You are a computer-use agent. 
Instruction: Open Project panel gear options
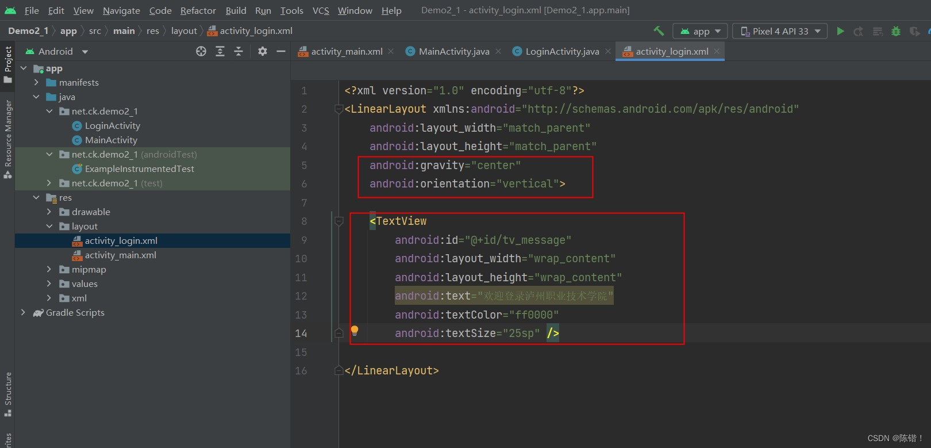[x=263, y=51]
